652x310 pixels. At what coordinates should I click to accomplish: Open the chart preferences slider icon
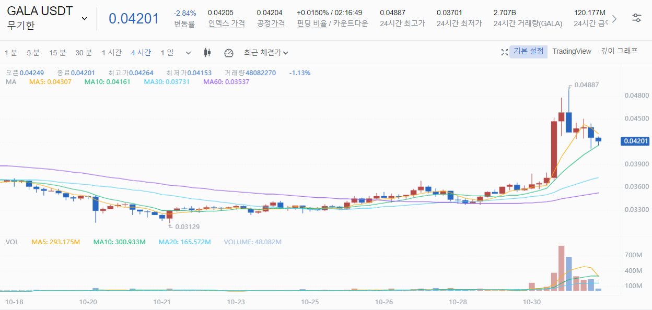click(x=637, y=18)
